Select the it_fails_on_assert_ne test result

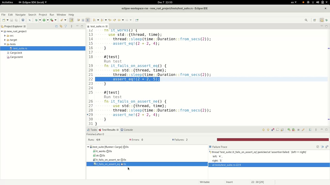pos(110,160)
